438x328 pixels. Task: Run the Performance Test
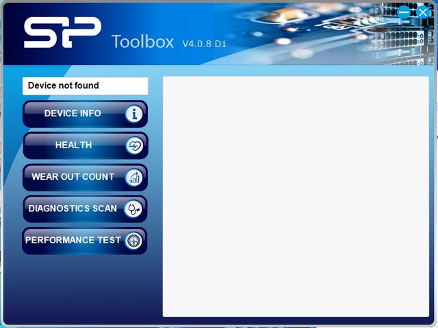coord(85,241)
